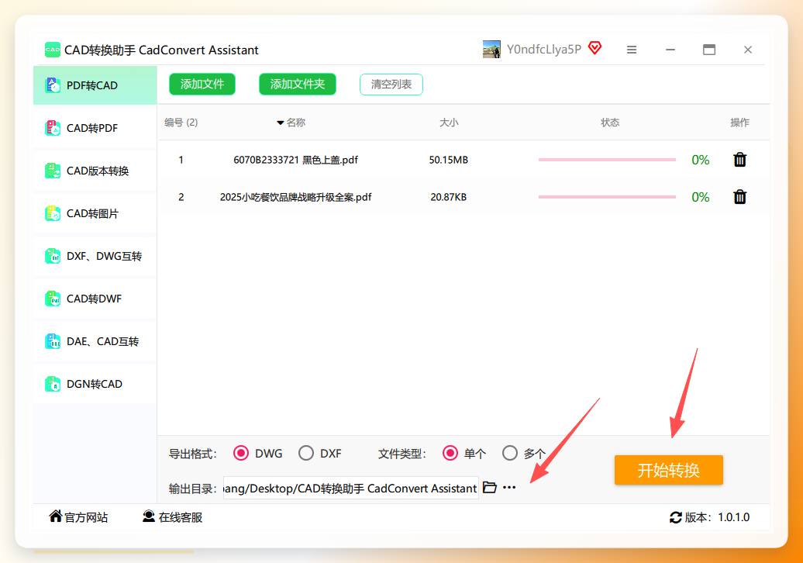
Task: Open the hamburger menu icon
Action: [632, 50]
